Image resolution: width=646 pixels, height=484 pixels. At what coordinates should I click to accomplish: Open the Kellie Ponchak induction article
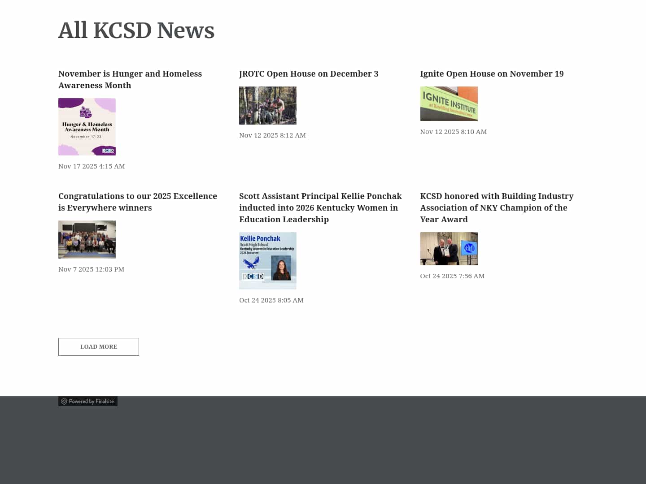pos(320,207)
